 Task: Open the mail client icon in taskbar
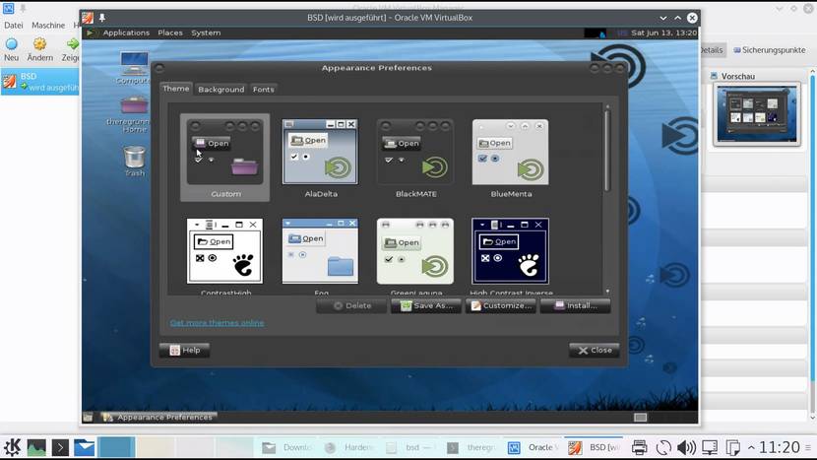84,447
